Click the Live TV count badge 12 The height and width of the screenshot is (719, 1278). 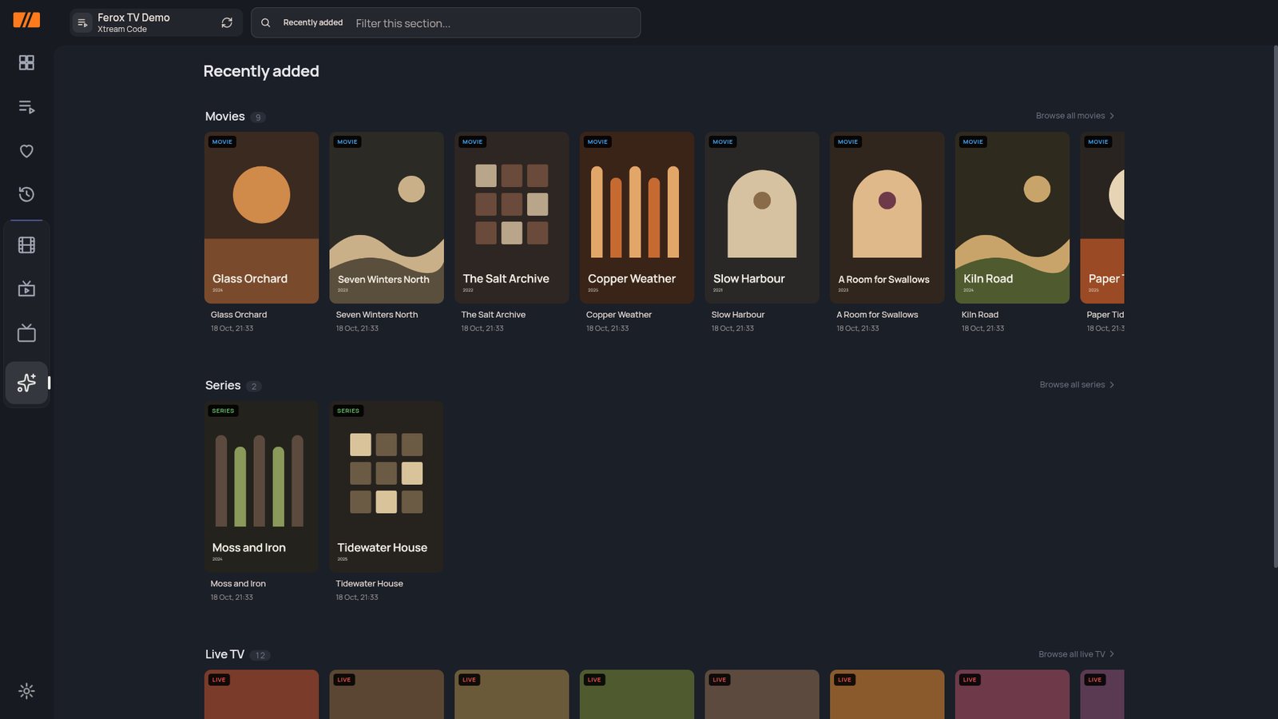[x=260, y=655]
